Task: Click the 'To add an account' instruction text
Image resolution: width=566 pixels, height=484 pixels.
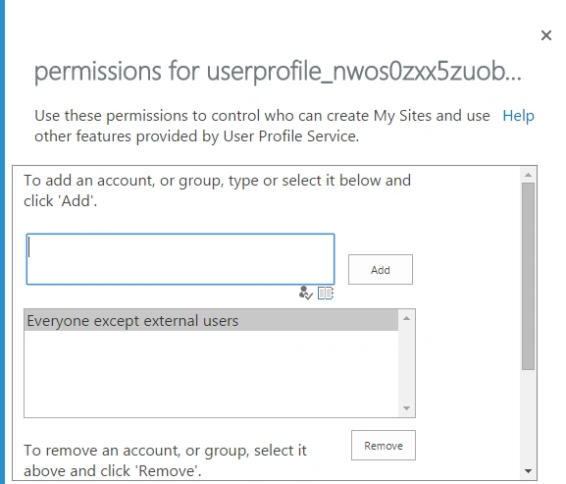Action: [218, 190]
